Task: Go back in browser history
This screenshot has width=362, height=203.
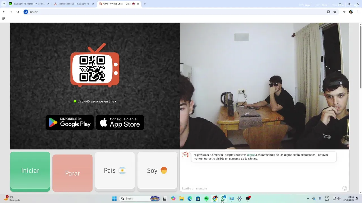Action: 4,12
